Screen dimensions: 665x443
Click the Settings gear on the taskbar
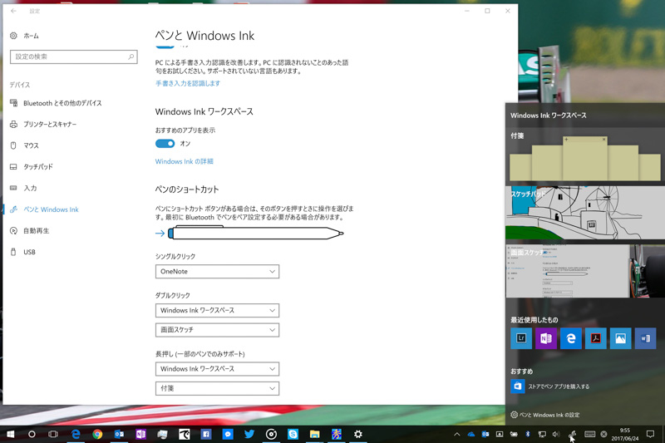tap(358, 434)
